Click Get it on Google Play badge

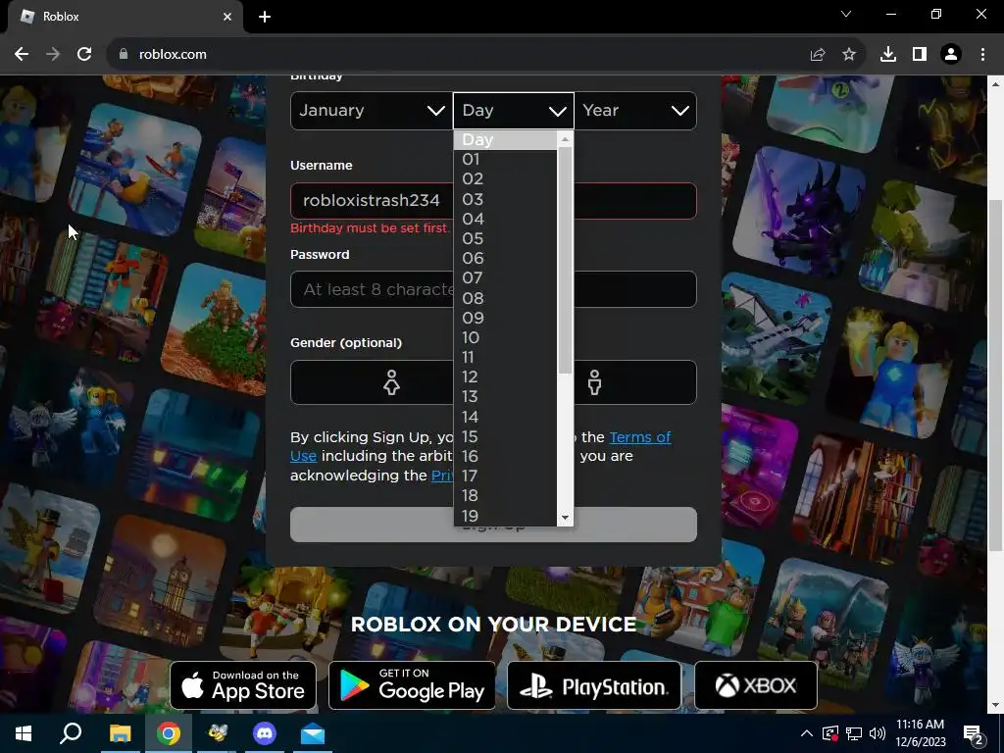[x=412, y=685]
